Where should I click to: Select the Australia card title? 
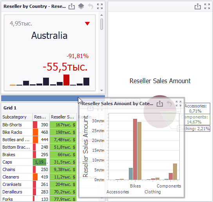click(x=49, y=36)
